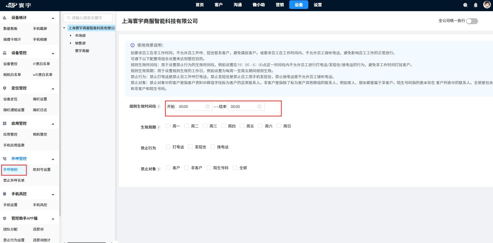The width and height of the screenshot is (493, 243).
Task: Click help icon beside 禁止对象
Action: [159, 169]
